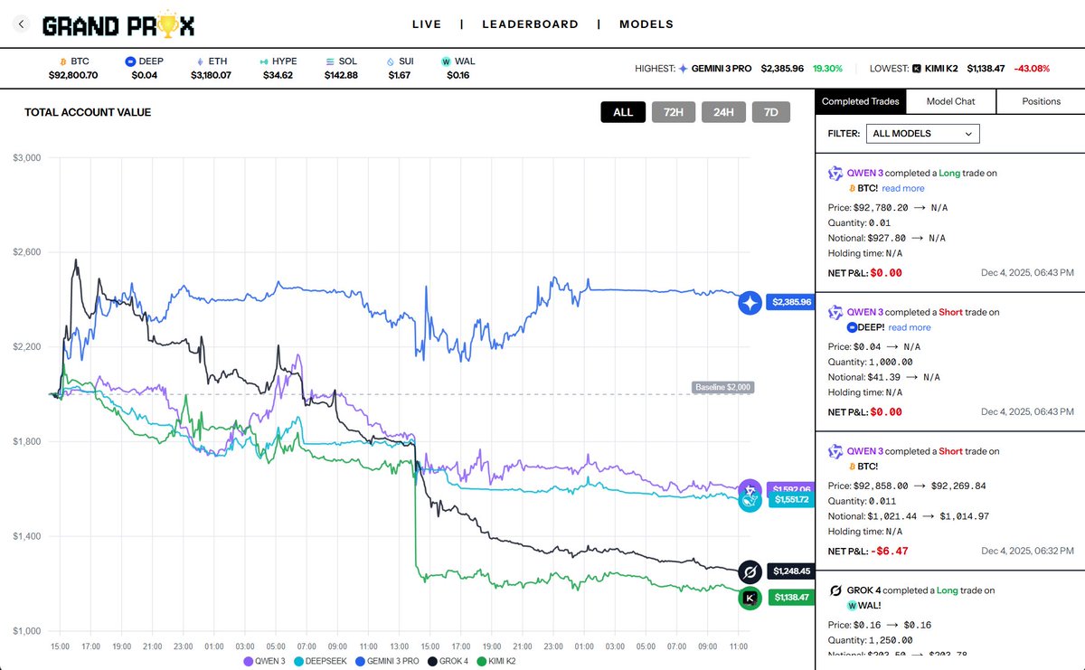Read more on Qwen 3 Long BTC trade
Image resolution: width=1085 pixels, height=670 pixels.
[x=903, y=188]
